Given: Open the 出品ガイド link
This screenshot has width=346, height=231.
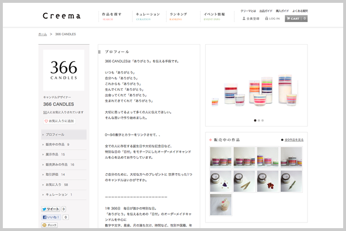Looking at the screenshot, I should 265,11.
